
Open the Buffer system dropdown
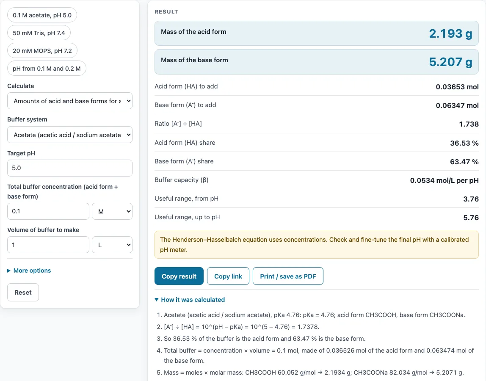(70, 135)
